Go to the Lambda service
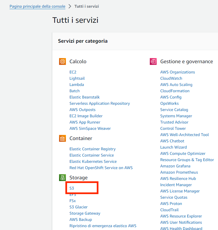 (x=77, y=85)
